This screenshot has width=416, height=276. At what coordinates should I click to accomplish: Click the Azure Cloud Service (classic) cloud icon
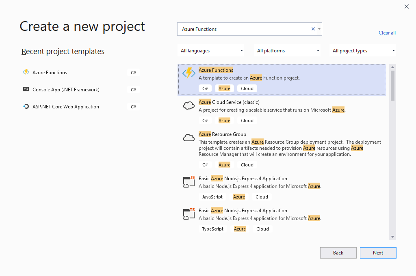coord(188,106)
